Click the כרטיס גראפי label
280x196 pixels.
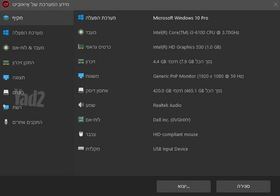click(x=98, y=47)
